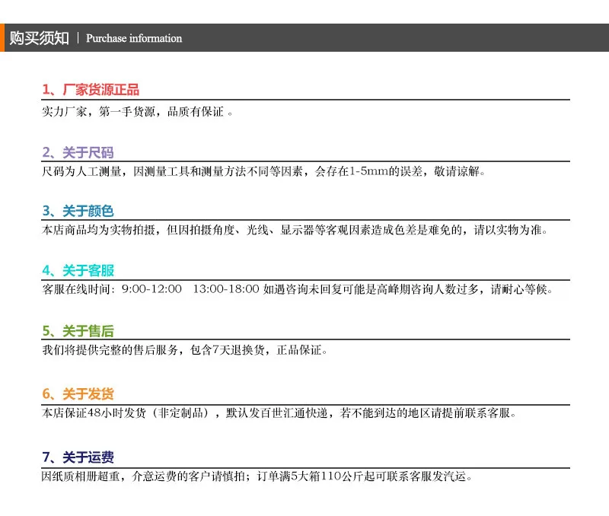This screenshot has height=516, width=609.
Task: Select heading 7、关于运费
Action: (x=78, y=457)
